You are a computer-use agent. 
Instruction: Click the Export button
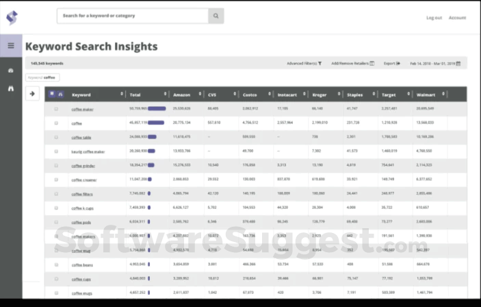(x=391, y=63)
